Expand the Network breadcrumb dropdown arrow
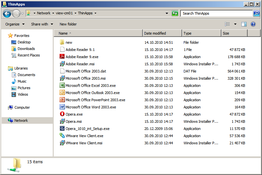This screenshot has width=262, height=175. 53,13
